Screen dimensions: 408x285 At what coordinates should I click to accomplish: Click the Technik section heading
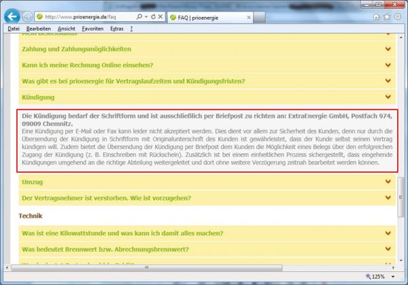(x=31, y=216)
